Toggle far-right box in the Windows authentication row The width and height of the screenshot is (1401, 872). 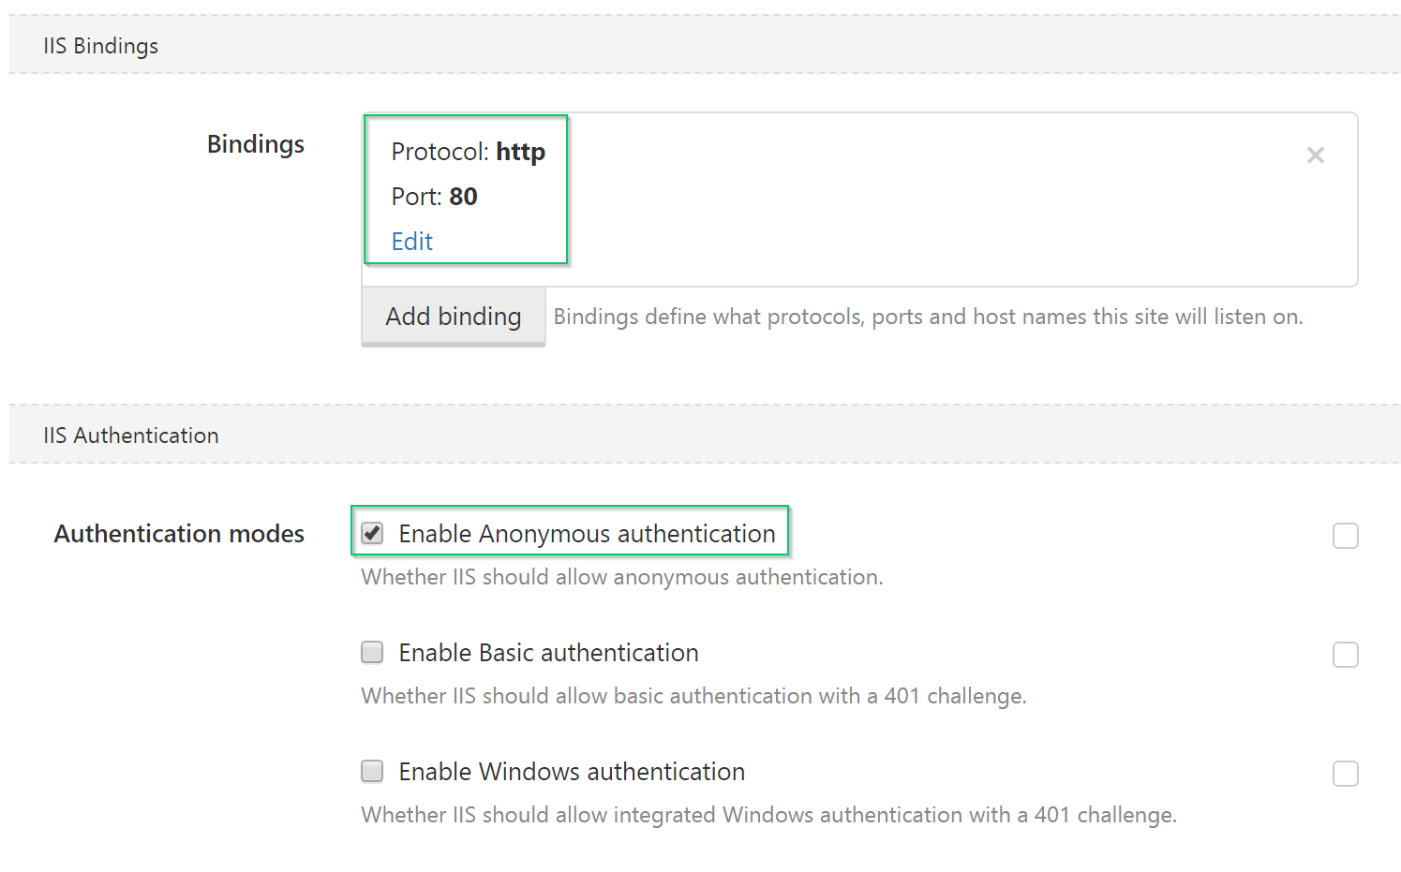pyautogui.click(x=1345, y=774)
